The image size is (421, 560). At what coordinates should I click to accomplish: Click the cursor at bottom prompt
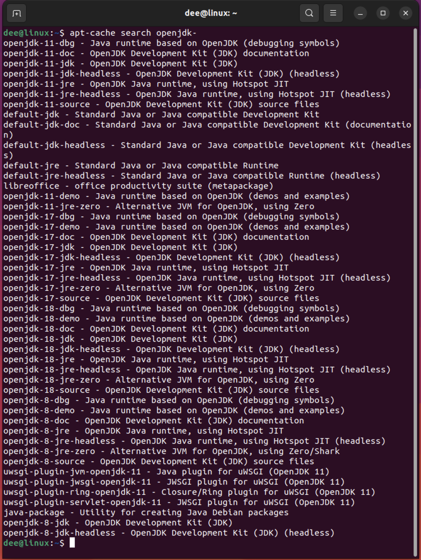coord(72,543)
